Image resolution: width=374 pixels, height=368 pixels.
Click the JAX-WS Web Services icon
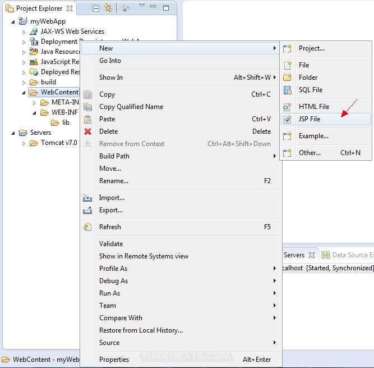[x=34, y=31]
